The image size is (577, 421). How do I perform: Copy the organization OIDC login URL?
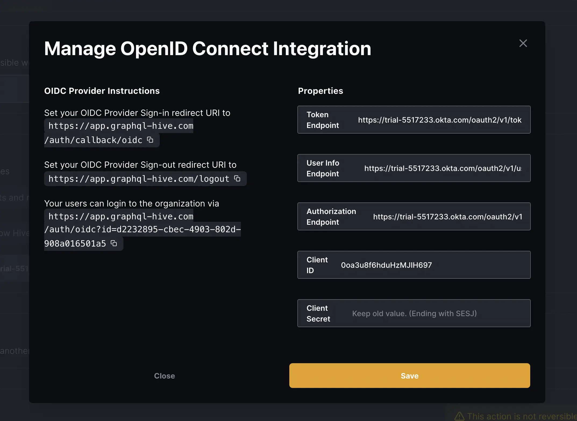click(114, 243)
